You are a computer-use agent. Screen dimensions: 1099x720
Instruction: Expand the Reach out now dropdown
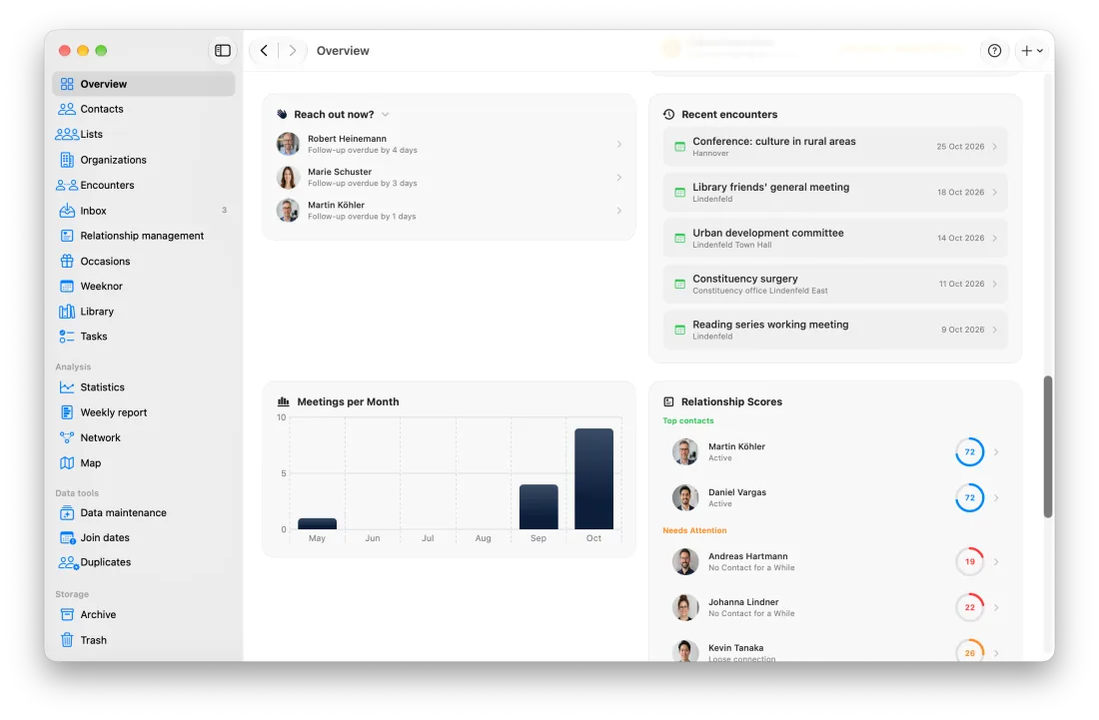pyautogui.click(x=385, y=114)
